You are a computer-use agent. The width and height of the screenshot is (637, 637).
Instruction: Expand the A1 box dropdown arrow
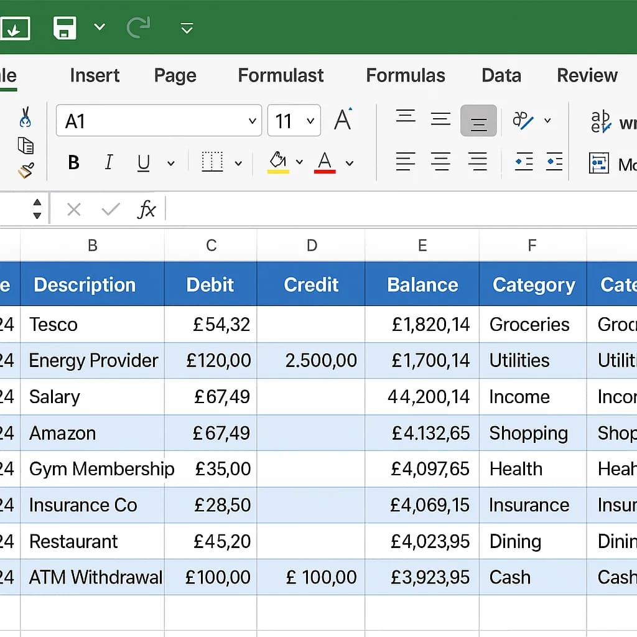click(253, 121)
